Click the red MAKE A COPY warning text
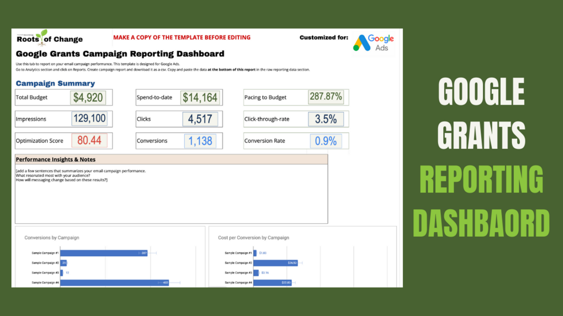 (182, 37)
